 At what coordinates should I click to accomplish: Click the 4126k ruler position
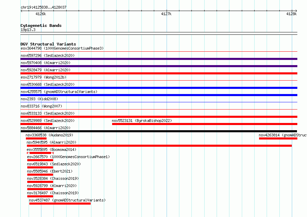coord(41,14)
